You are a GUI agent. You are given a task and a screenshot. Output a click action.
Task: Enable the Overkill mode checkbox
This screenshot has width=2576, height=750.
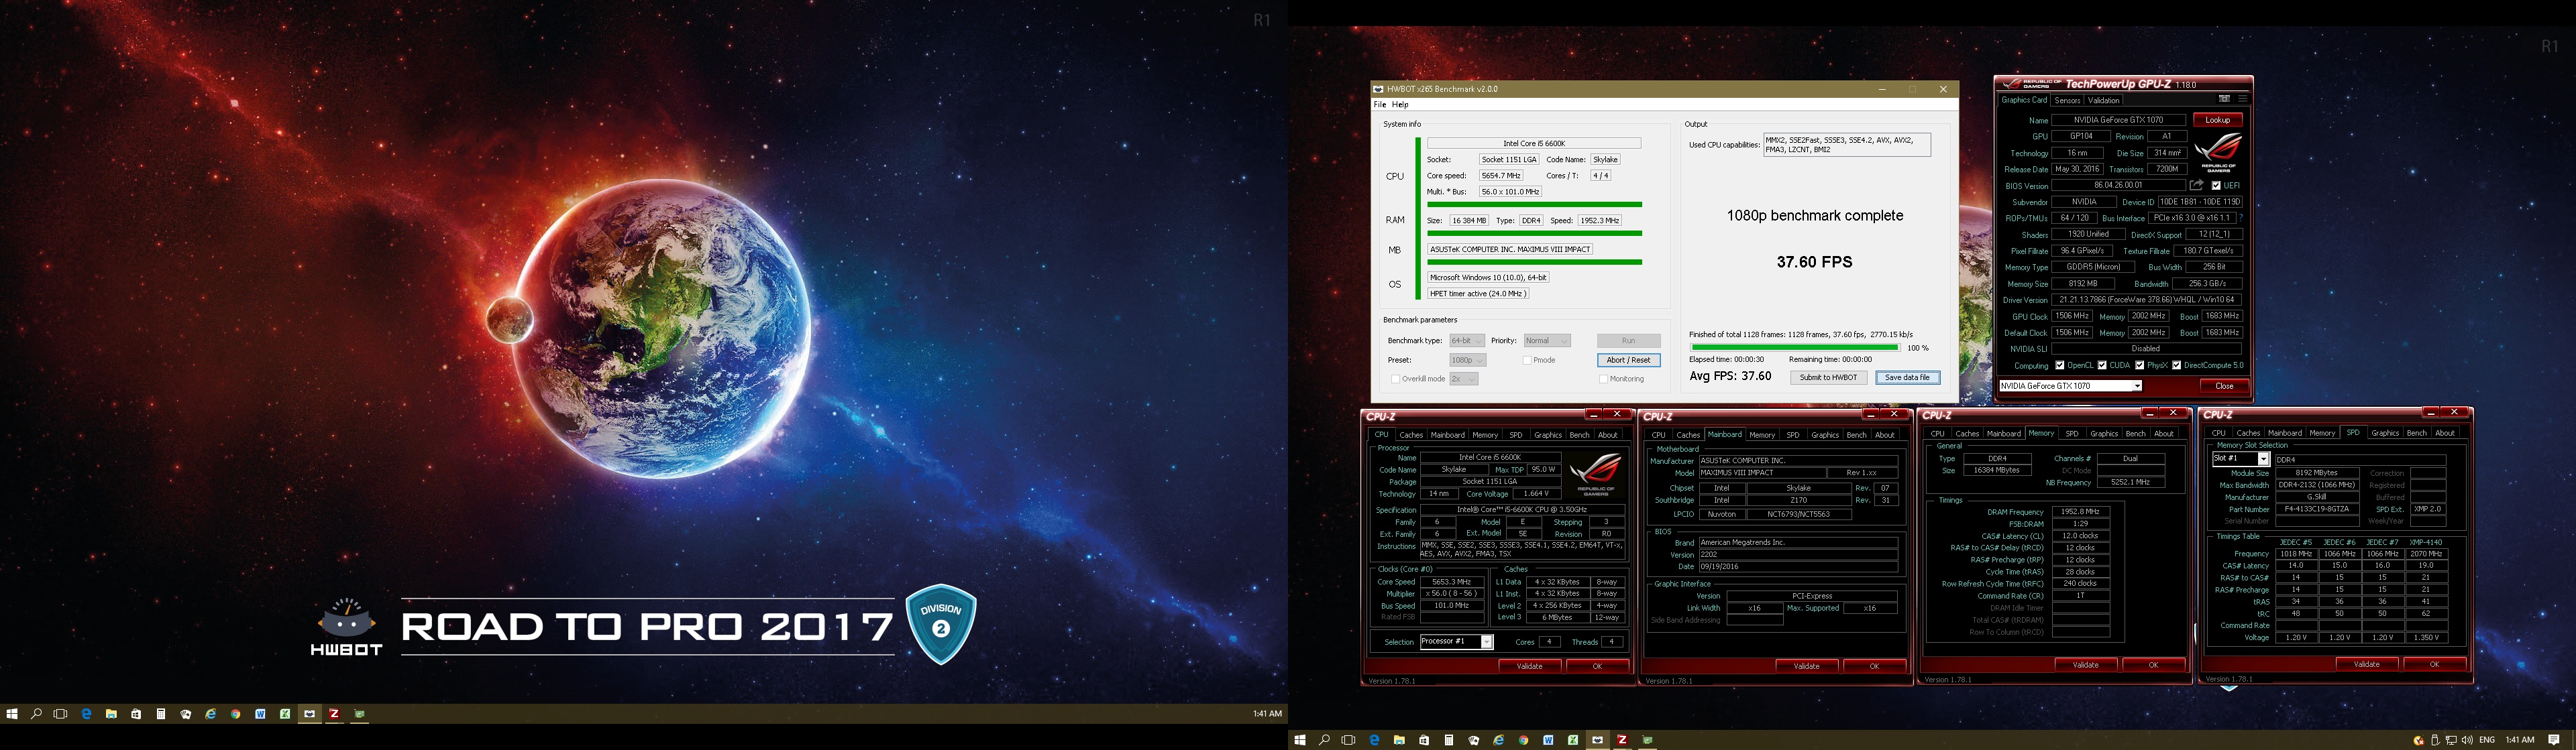click(x=1395, y=379)
